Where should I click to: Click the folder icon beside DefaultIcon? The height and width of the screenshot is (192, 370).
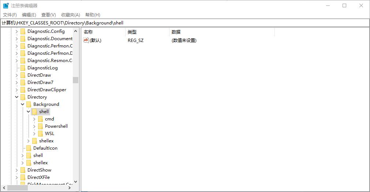[29, 148]
